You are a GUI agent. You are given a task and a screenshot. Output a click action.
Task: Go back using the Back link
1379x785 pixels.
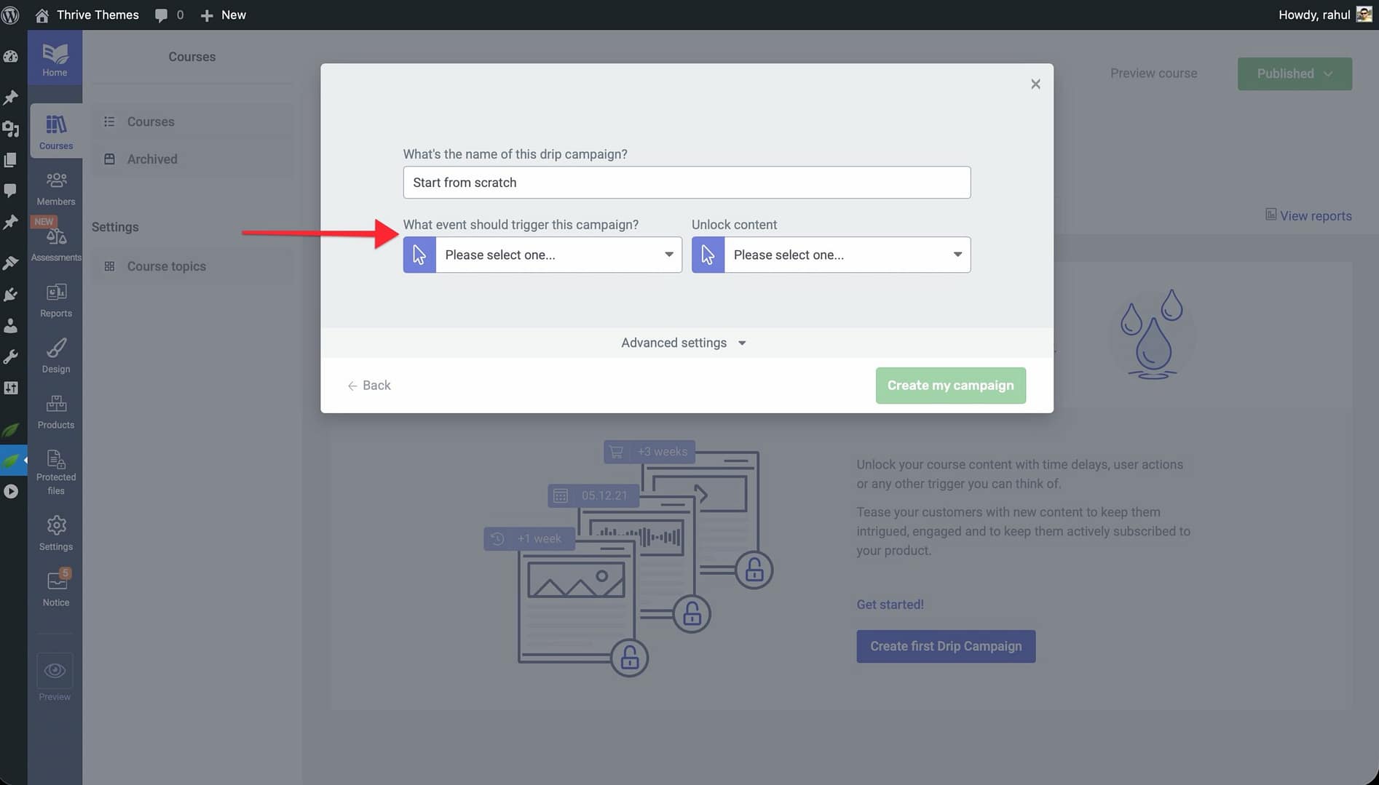369,386
